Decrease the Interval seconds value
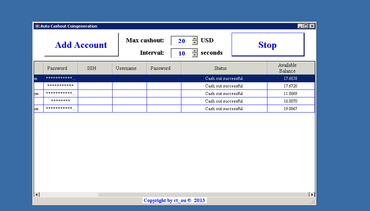This screenshot has height=211, width=370. (195, 55)
